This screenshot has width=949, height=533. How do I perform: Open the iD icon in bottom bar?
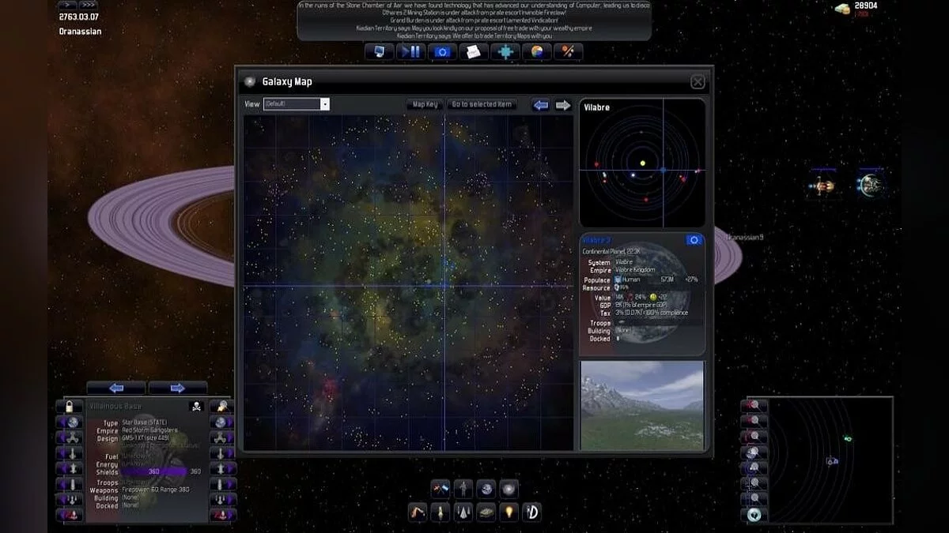coord(532,512)
